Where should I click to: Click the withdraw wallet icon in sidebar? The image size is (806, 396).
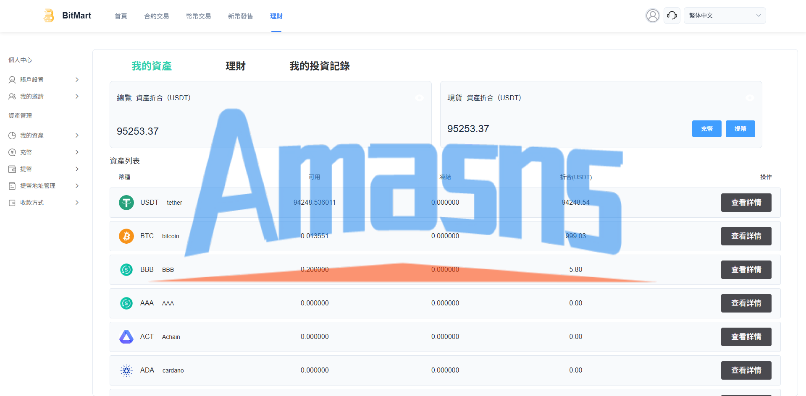coord(12,169)
